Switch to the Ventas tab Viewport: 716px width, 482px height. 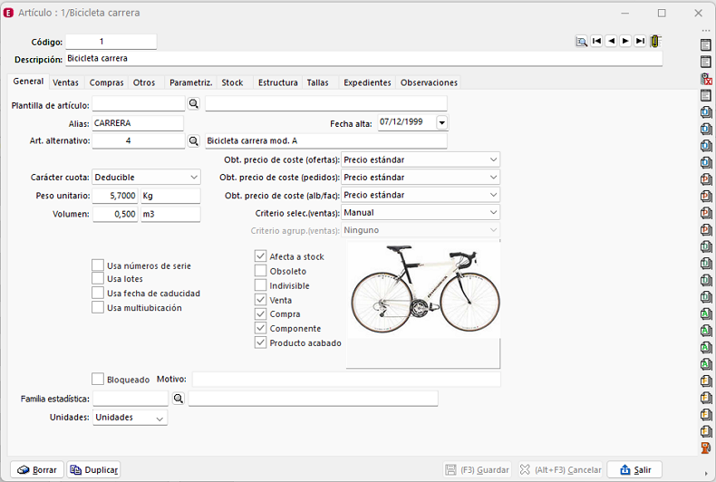tap(66, 82)
